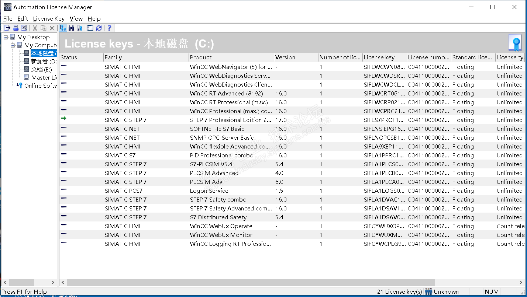Click the Number of licenses column header
The height and width of the screenshot is (297, 527).
coord(341,57)
